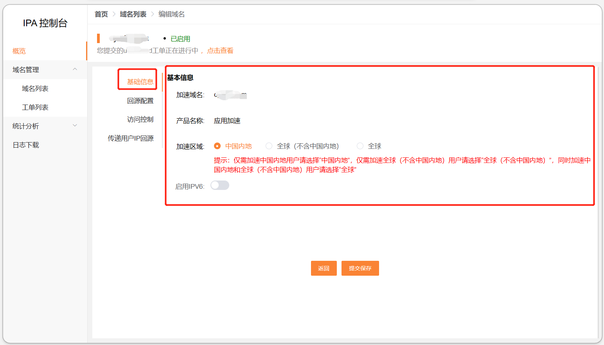This screenshot has width=604, height=345.
Task: Open the 概览 sidebar item
Action: [x=19, y=51]
